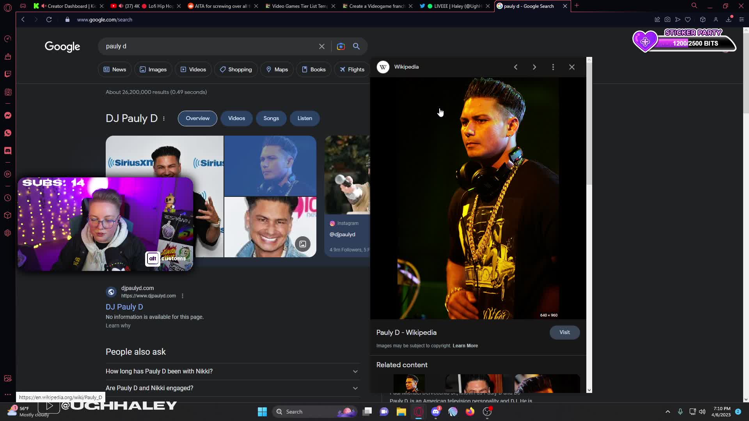749x421 pixels.
Task: Select the Shopping search filter
Action: coord(236,69)
